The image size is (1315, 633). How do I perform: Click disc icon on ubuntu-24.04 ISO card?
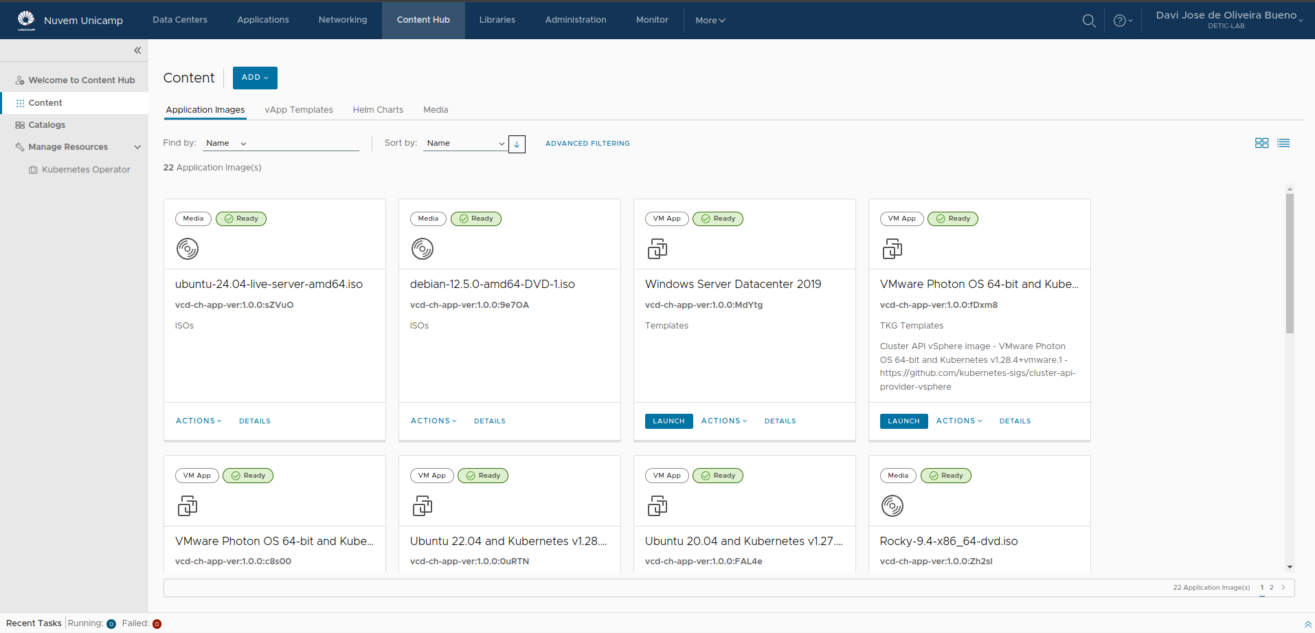188,249
